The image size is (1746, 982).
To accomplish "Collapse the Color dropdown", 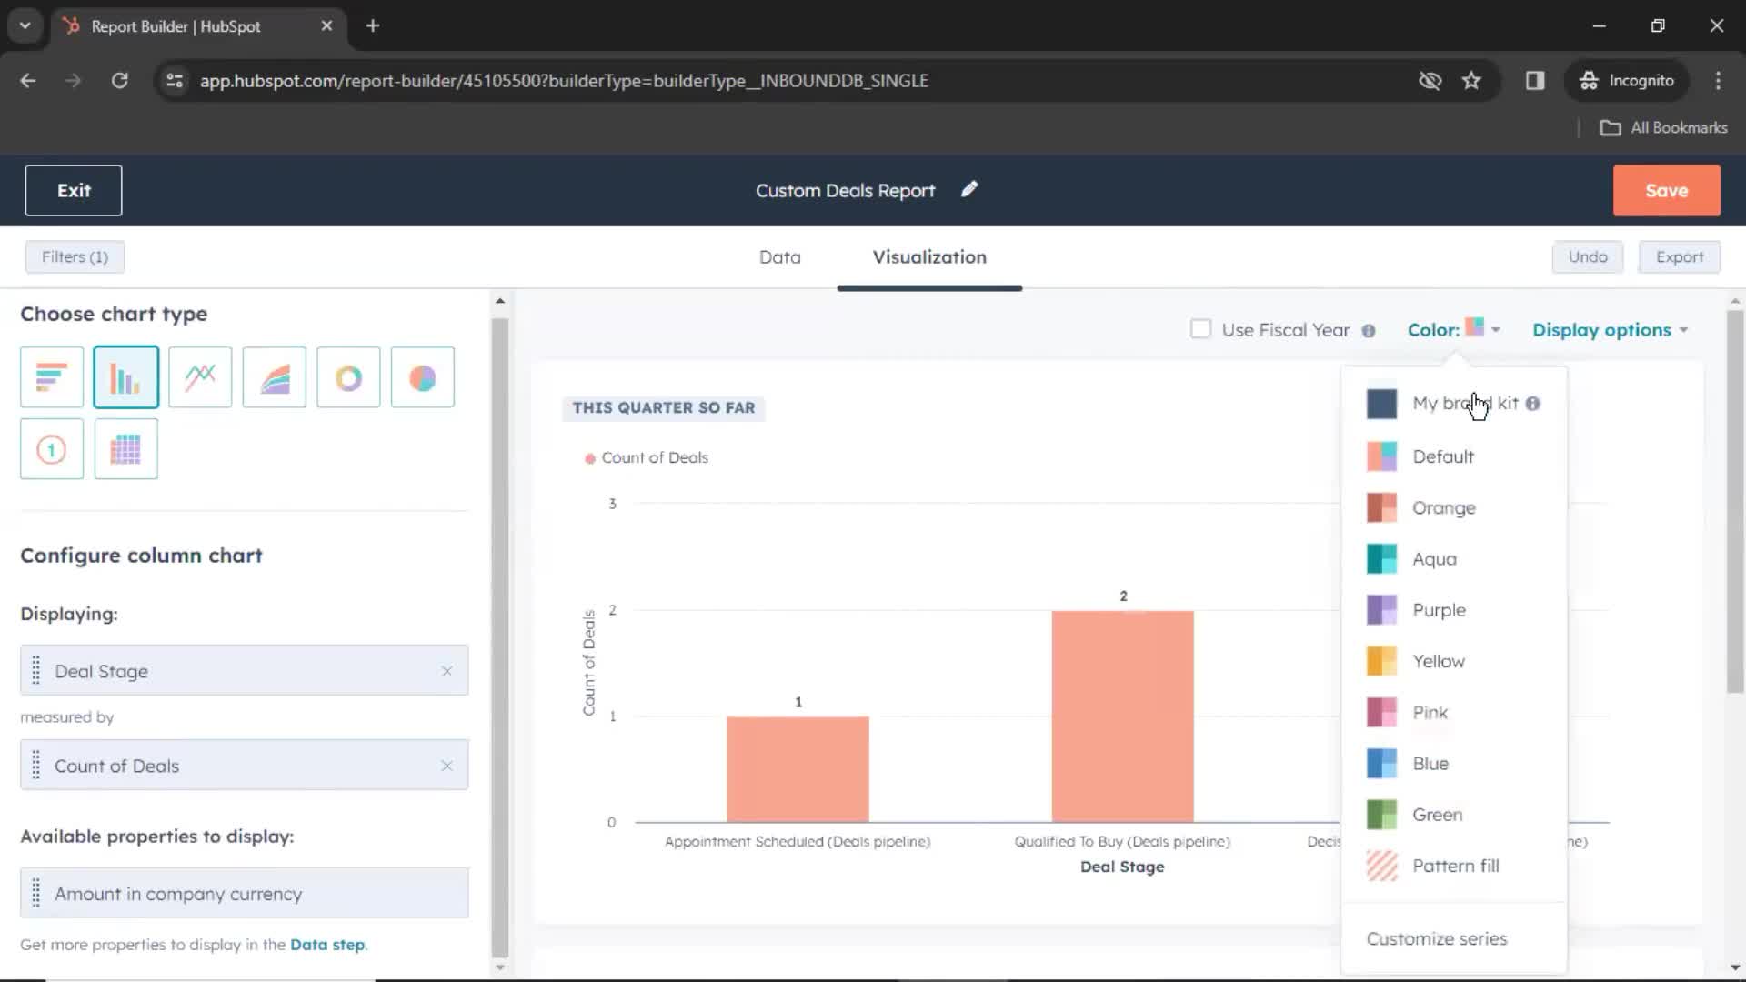I will 1453,330.
